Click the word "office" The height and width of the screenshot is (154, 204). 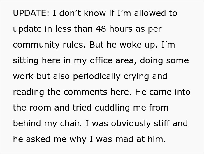pos(101,60)
